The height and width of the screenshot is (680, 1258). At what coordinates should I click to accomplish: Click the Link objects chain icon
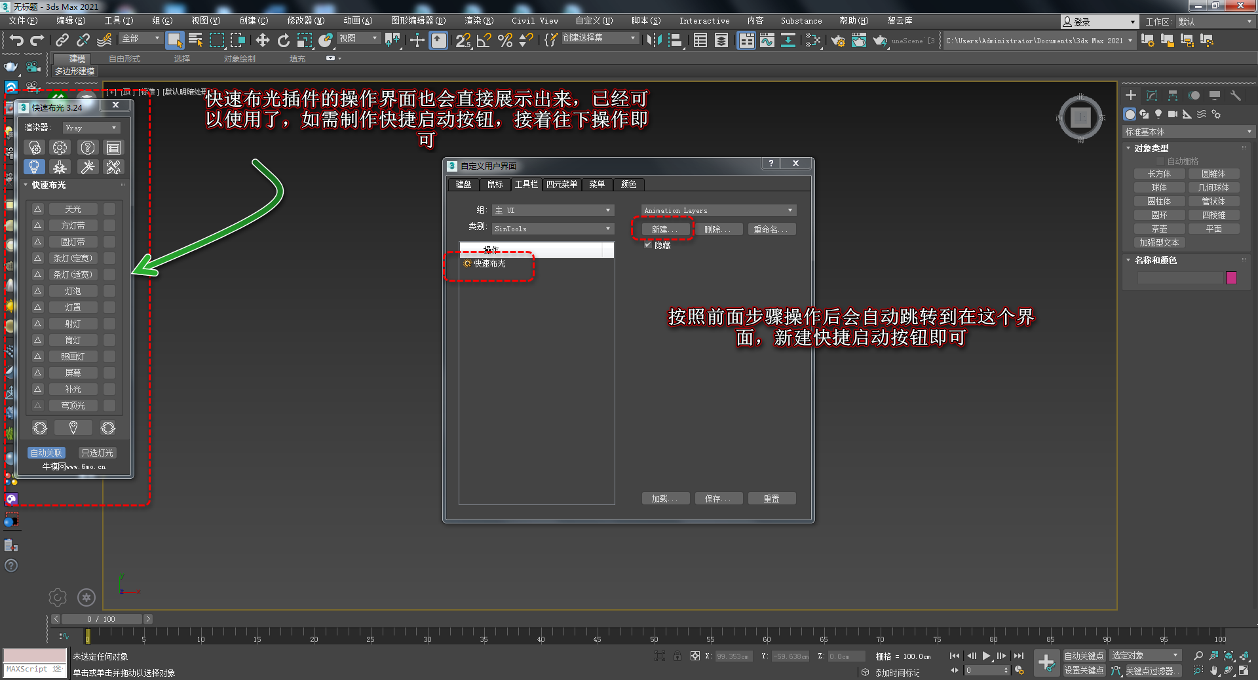pos(62,41)
